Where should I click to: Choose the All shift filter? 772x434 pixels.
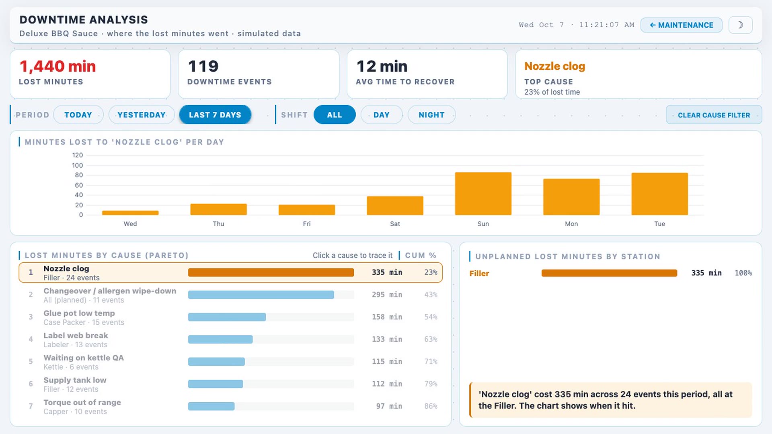coord(335,115)
